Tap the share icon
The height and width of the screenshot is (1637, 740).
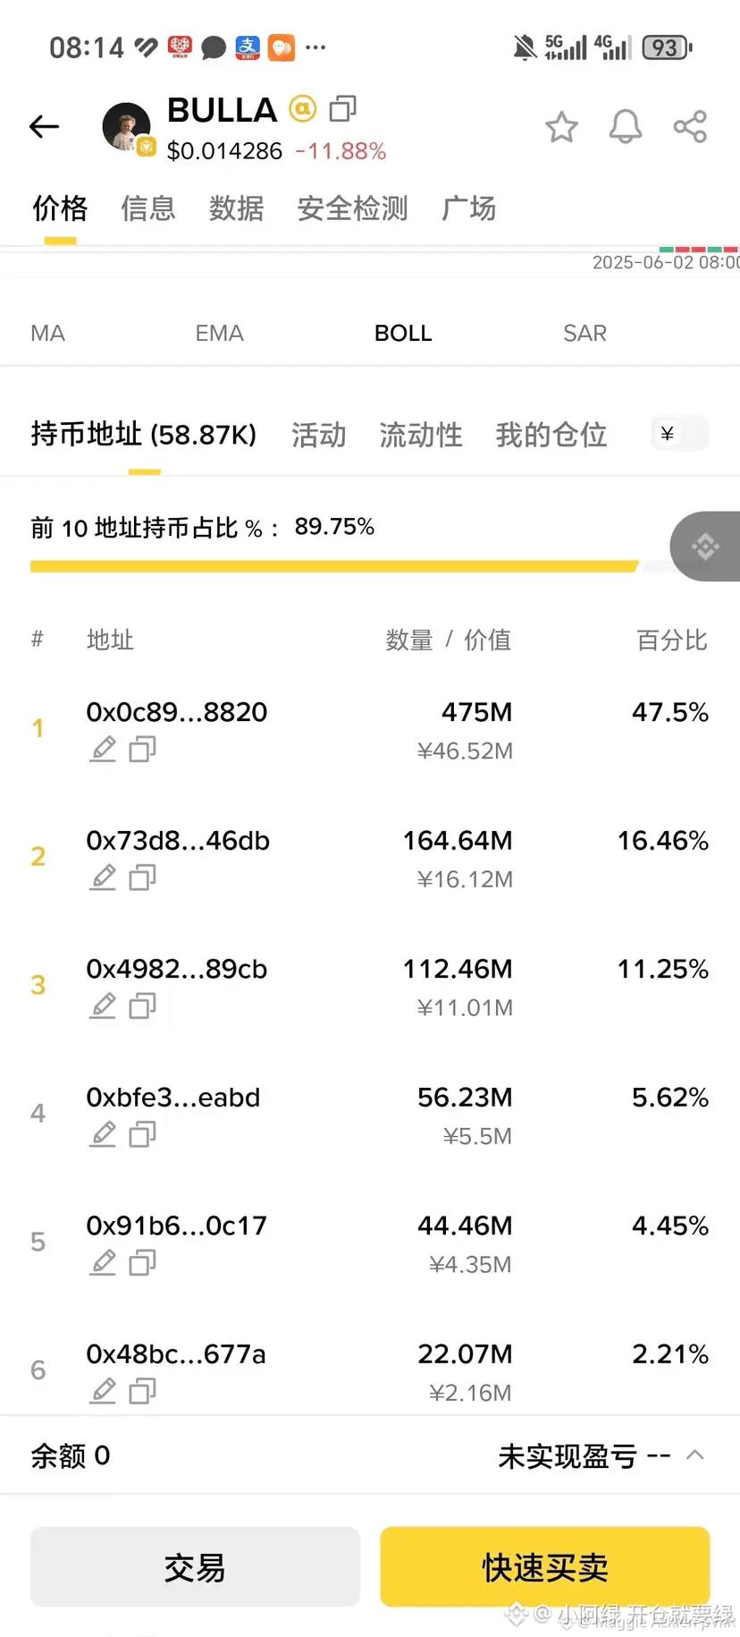pos(690,127)
